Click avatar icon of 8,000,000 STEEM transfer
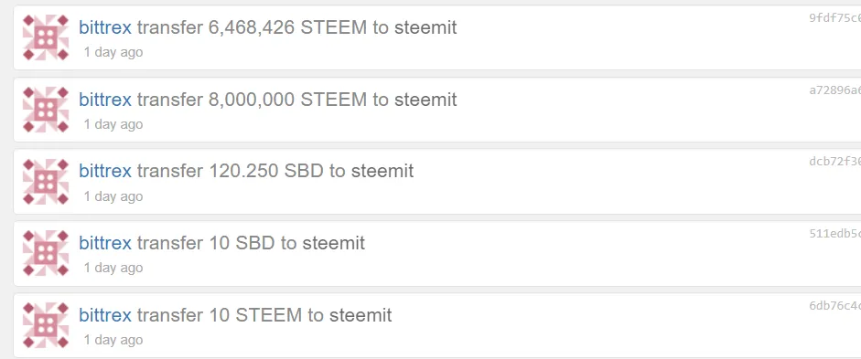Image resolution: width=861 pixels, height=359 pixels. pos(46,110)
